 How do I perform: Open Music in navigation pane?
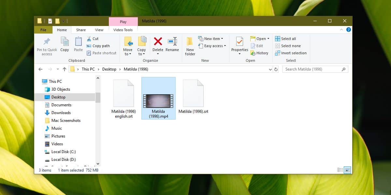tap(53, 128)
